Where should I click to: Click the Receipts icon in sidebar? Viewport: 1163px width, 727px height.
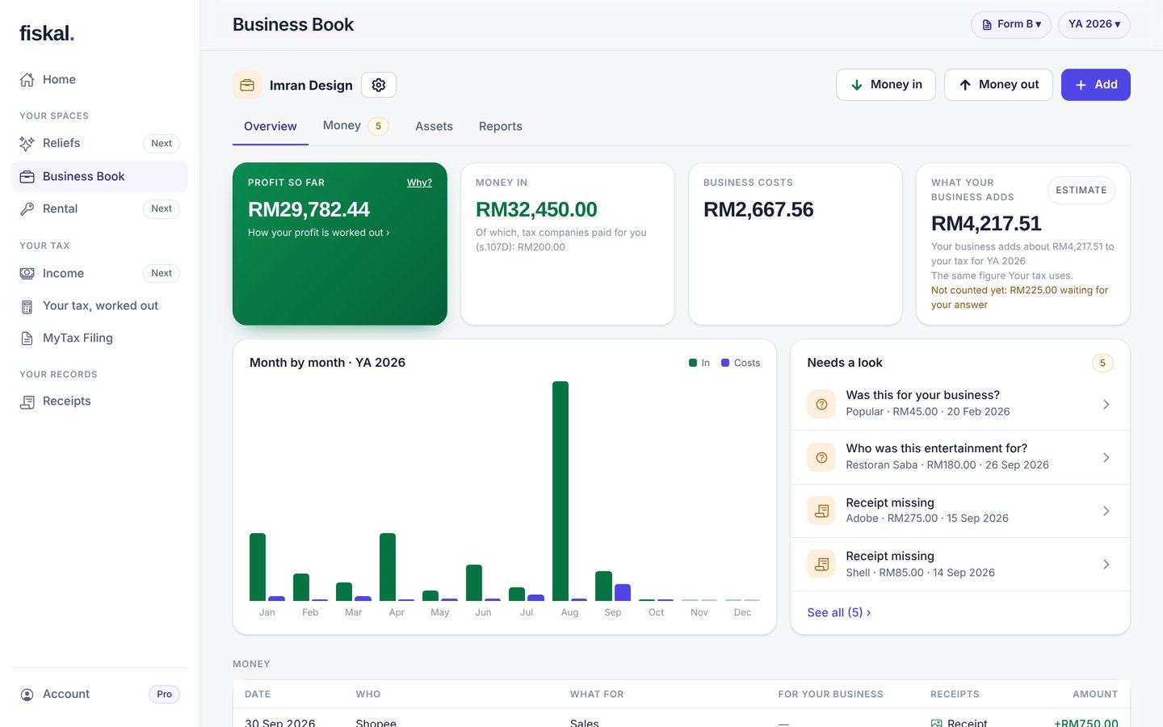point(27,401)
